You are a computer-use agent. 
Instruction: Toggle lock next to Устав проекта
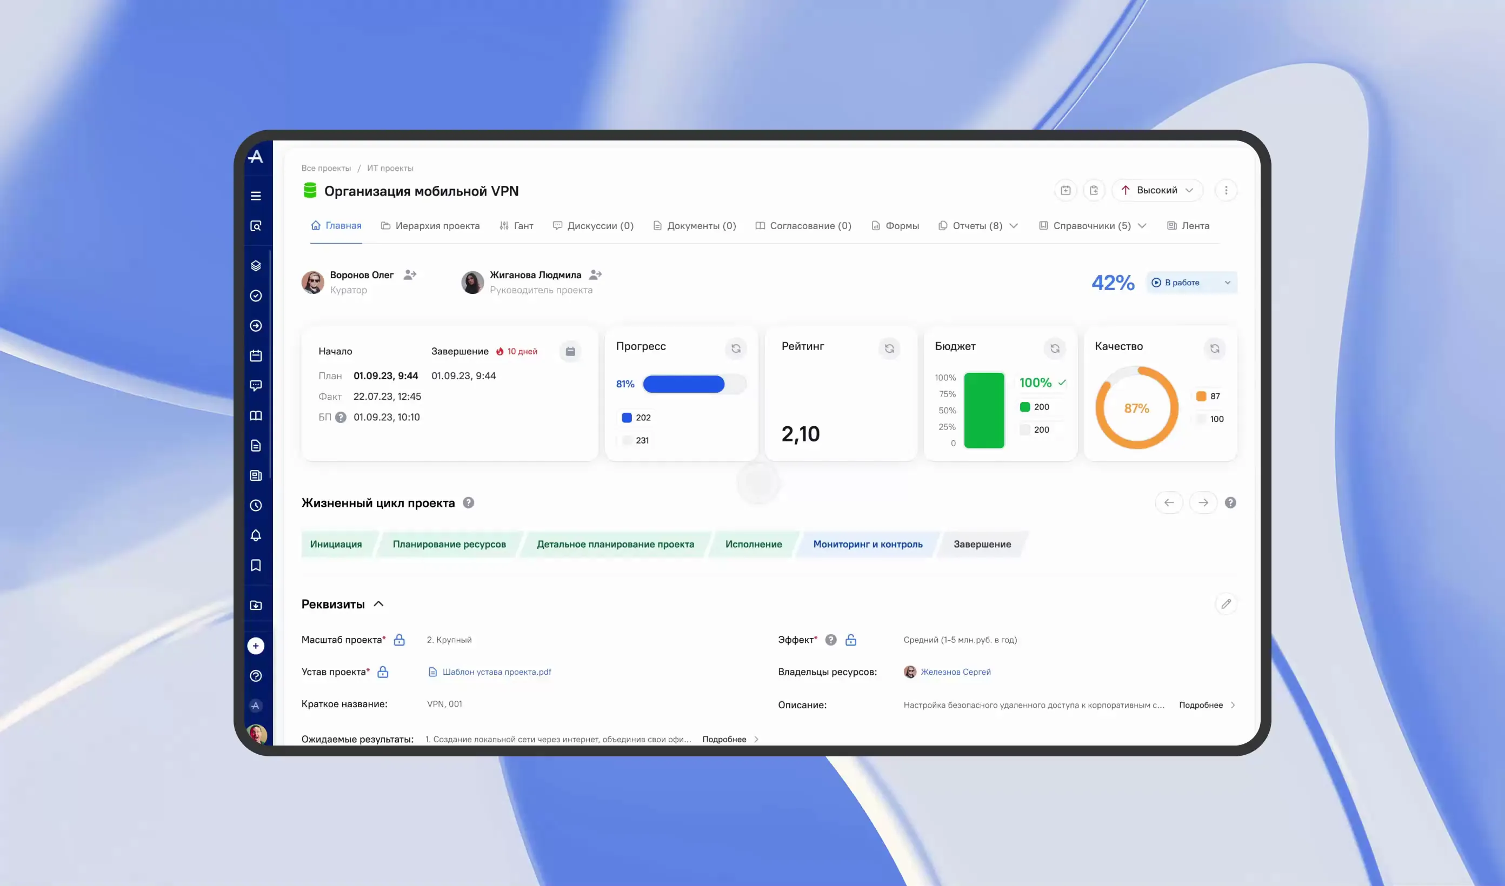pyautogui.click(x=383, y=672)
